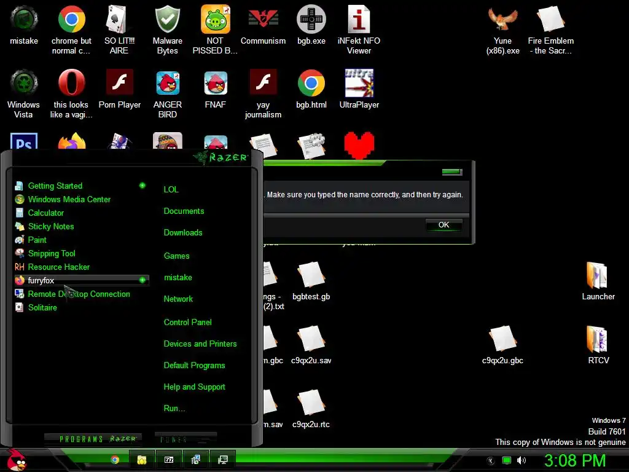The image size is (629, 472).
Task: Launch Resource Hacker from Start menu
Action: [x=82, y=267]
